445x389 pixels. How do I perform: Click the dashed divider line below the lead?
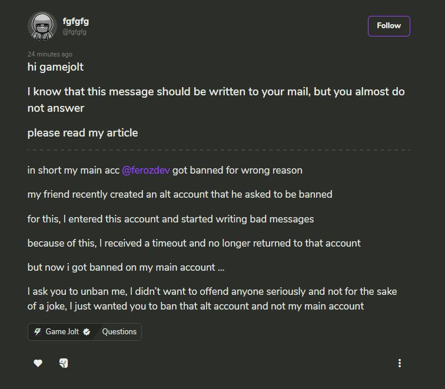(x=219, y=150)
